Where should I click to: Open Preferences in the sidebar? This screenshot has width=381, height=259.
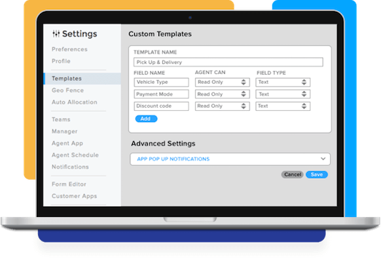coord(69,49)
